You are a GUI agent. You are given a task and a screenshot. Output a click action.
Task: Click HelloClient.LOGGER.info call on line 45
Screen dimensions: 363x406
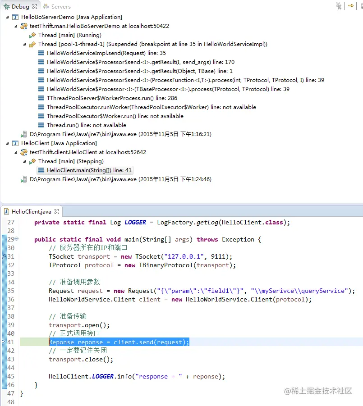click(137, 376)
